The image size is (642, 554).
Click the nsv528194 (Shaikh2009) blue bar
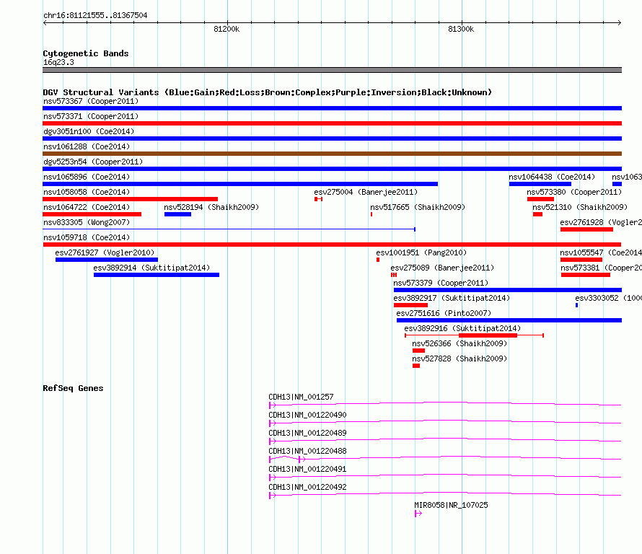point(177,214)
